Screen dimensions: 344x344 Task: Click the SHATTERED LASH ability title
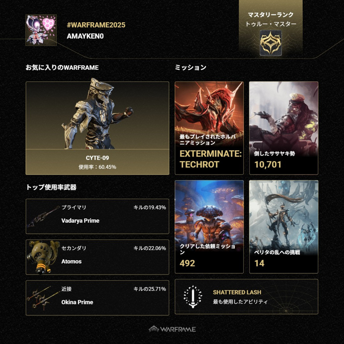237,292
